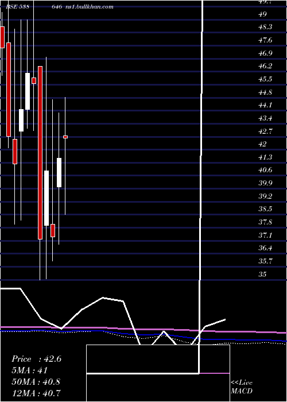Click the white candle body between 41.3 and 39.9

59,172
